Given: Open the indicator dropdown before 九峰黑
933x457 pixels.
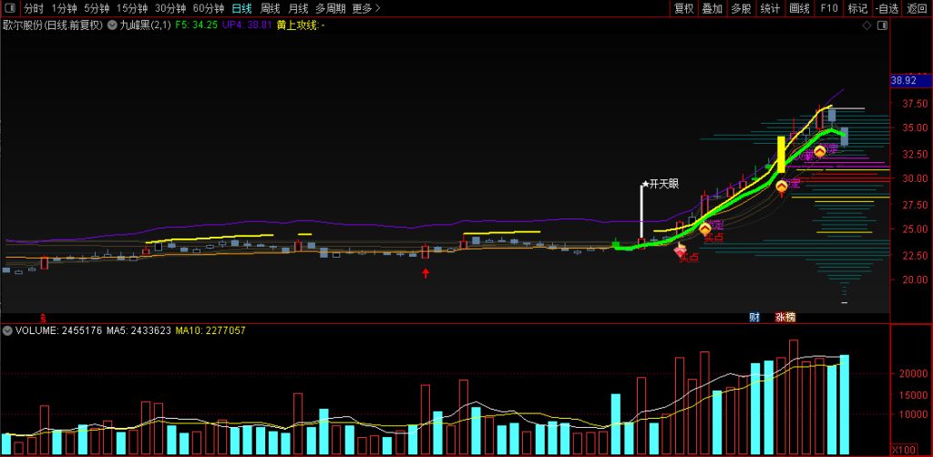Looking at the screenshot, I should tap(113, 25).
